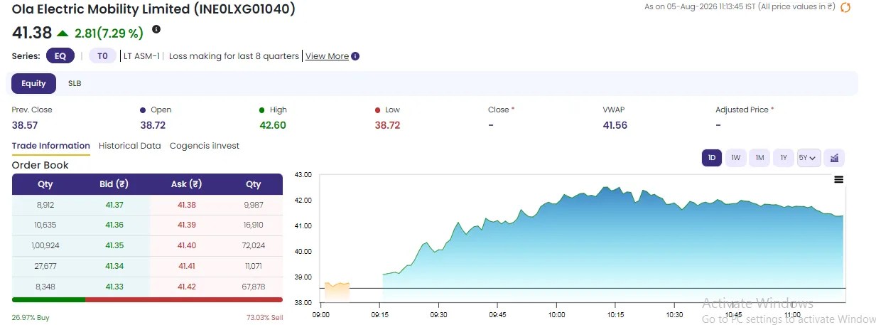Click ask quantity 67,878
The height and width of the screenshot is (325, 876).
point(254,287)
